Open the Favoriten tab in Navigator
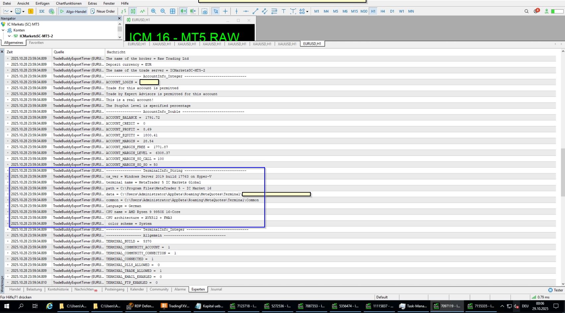This screenshot has width=565, height=313. (x=36, y=43)
